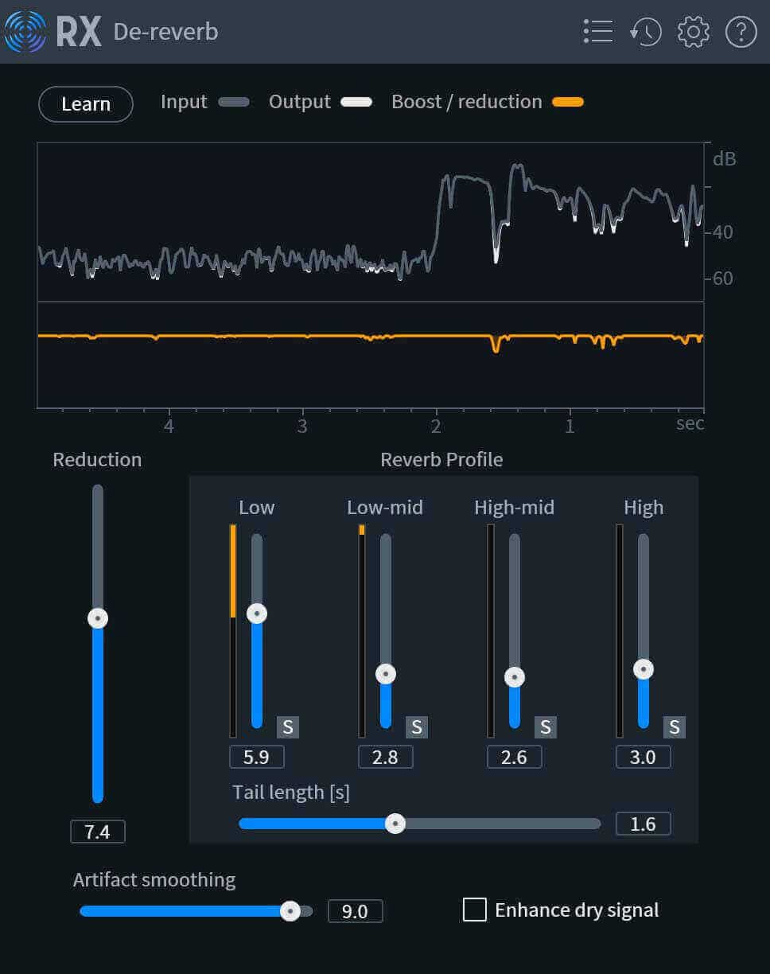
Task: Click the Low-mid band slider handle
Action: pos(386,674)
